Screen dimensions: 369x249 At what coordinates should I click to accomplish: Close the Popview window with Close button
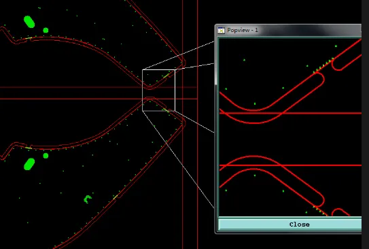click(x=290, y=224)
